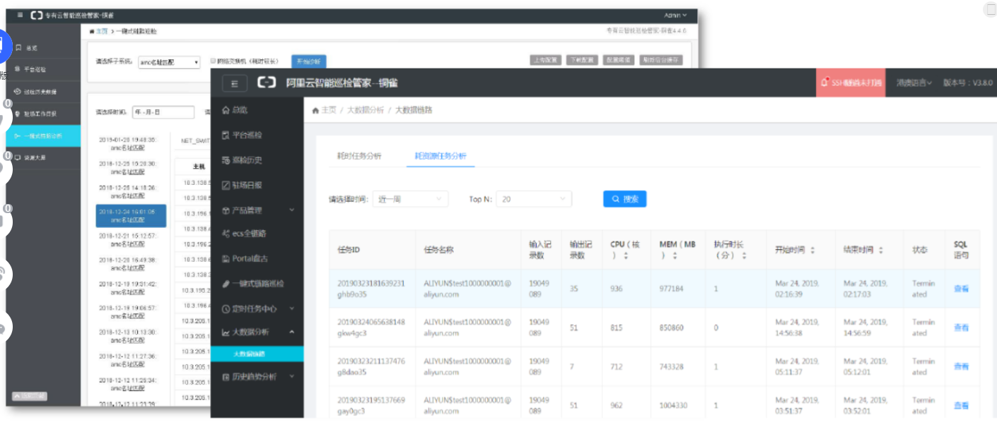Image resolution: width=997 pixels, height=434 pixels.
Task: Click 查看 link for task gkw4gc3
Action: pos(961,327)
